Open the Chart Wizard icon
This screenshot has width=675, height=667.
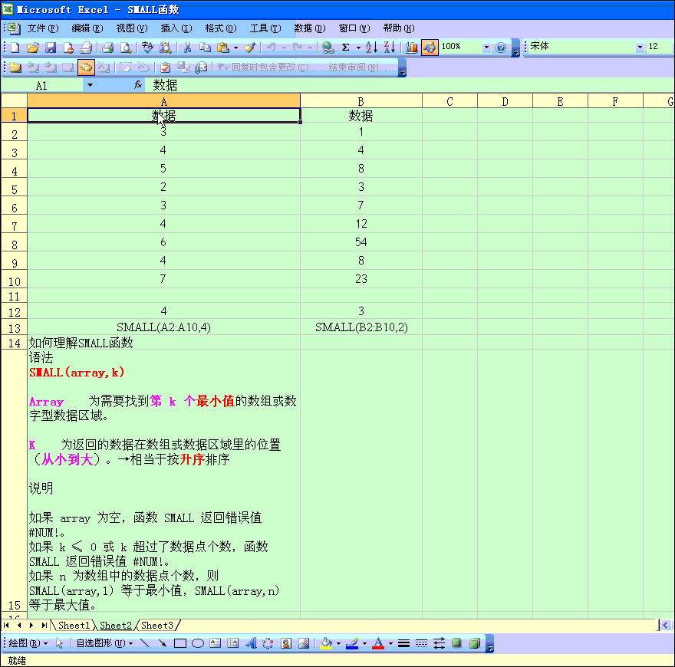click(412, 48)
